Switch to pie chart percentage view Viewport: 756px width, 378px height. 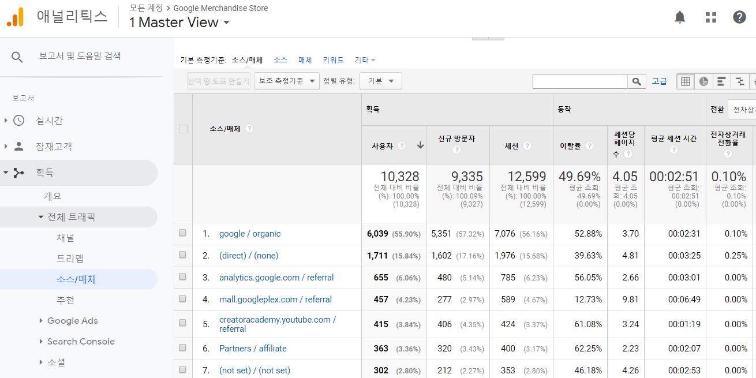click(x=703, y=81)
